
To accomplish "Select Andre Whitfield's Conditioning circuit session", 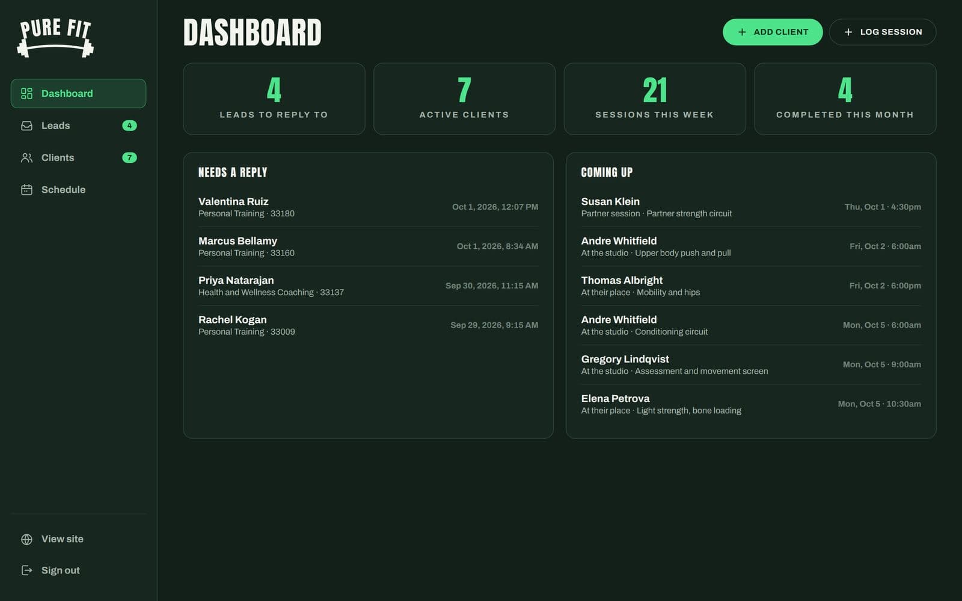I will pos(751,325).
